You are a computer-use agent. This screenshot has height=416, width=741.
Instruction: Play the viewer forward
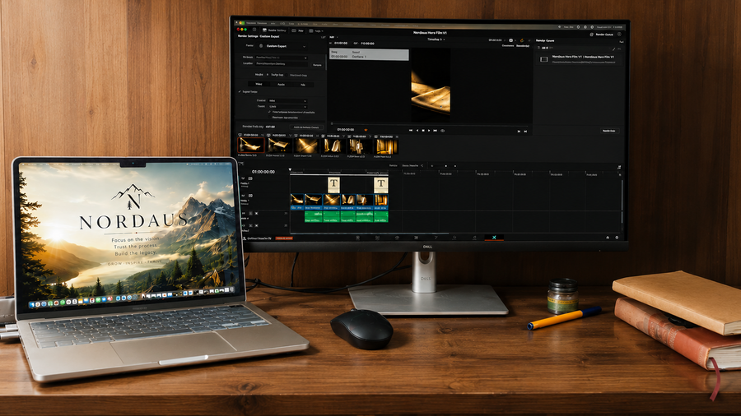[429, 131]
